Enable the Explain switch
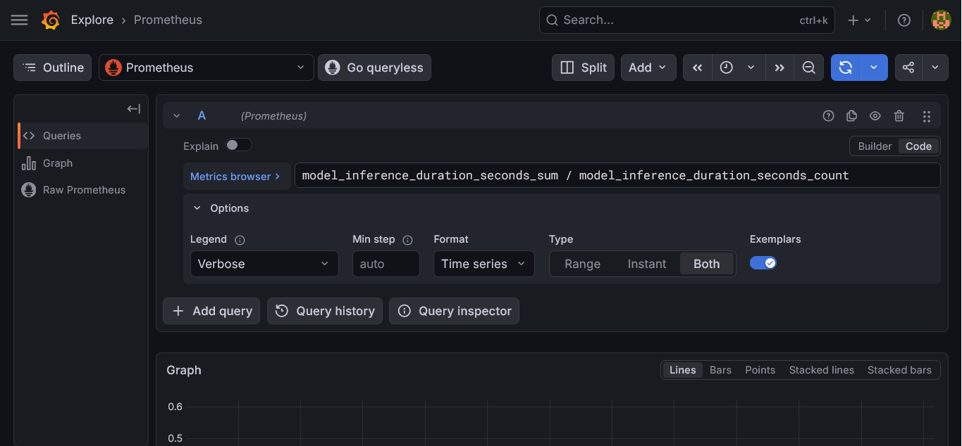Image resolution: width=962 pixels, height=446 pixels. [x=239, y=145]
